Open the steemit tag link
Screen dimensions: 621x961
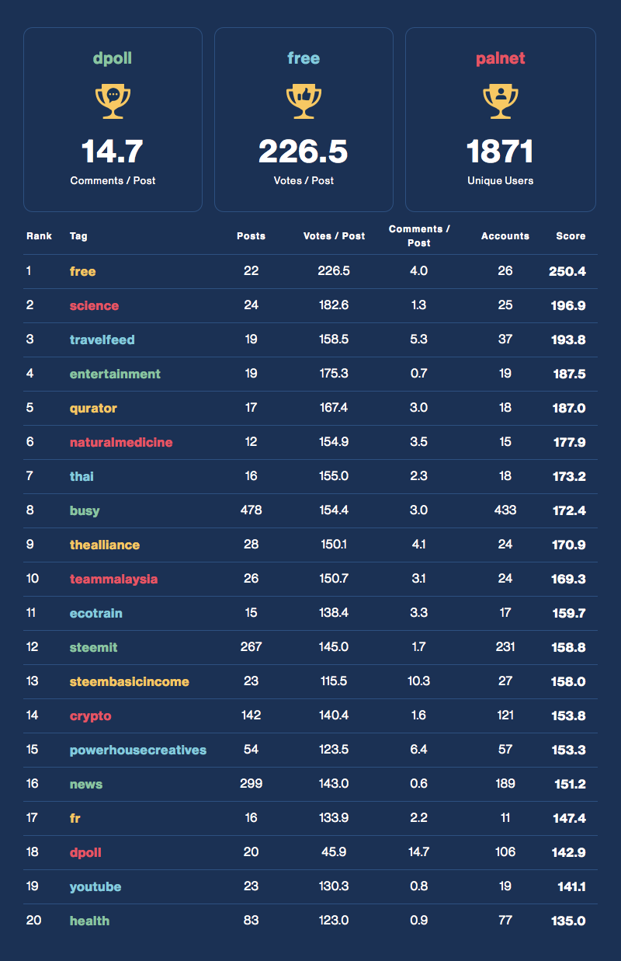pyautogui.click(x=94, y=647)
